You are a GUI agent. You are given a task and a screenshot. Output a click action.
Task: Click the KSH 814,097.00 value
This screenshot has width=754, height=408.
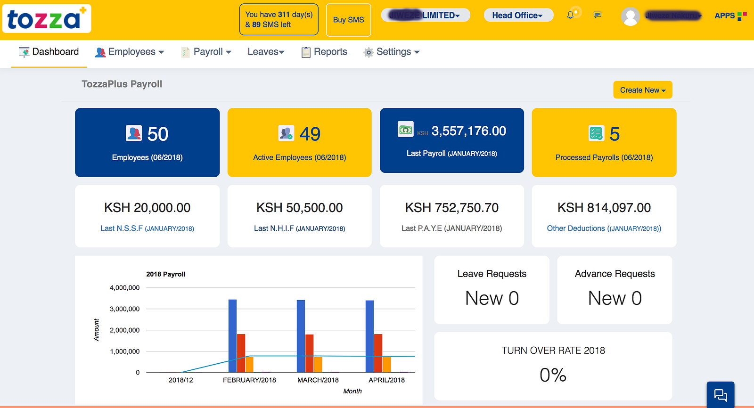point(604,208)
